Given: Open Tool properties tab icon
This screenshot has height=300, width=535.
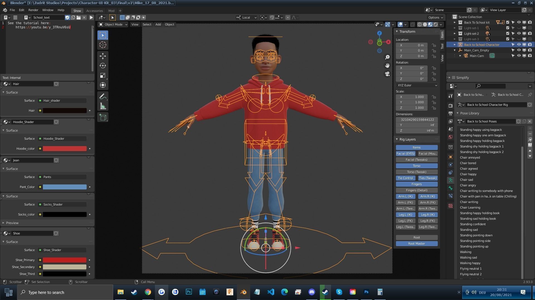Looking at the screenshot, I should click(x=451, y=96).
